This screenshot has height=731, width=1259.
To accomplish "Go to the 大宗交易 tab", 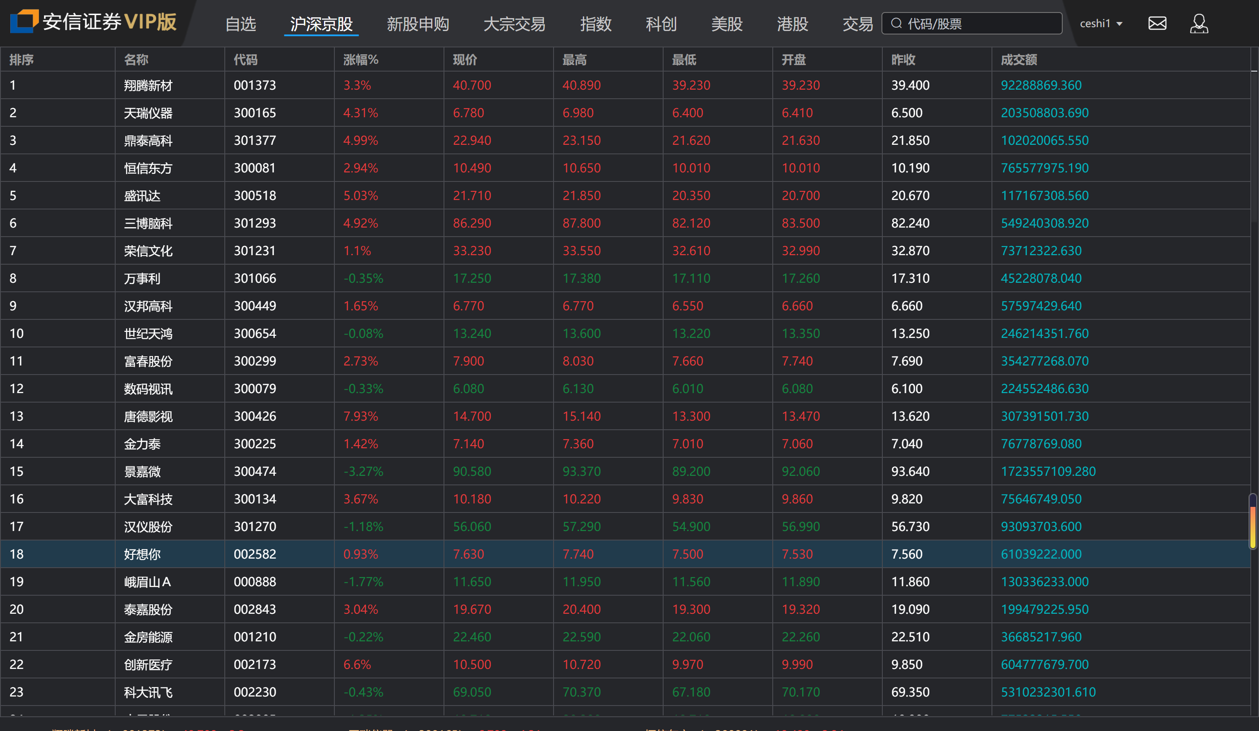I will click(x=514, y=24).
